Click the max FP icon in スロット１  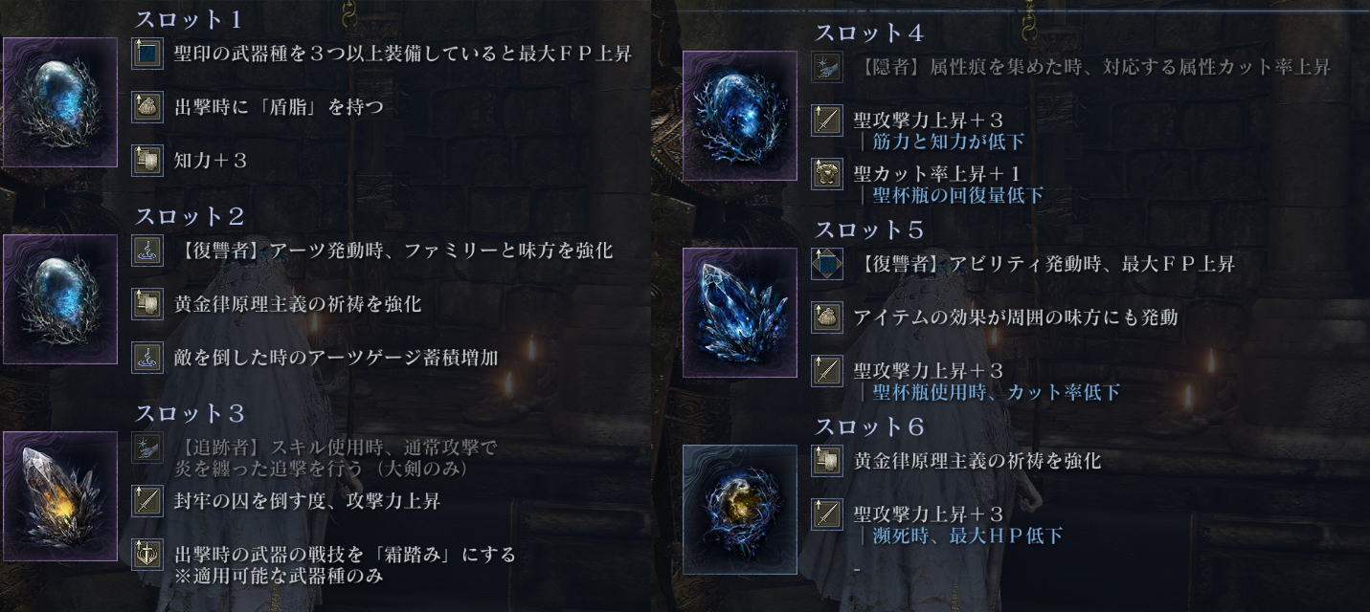(147, 53)
